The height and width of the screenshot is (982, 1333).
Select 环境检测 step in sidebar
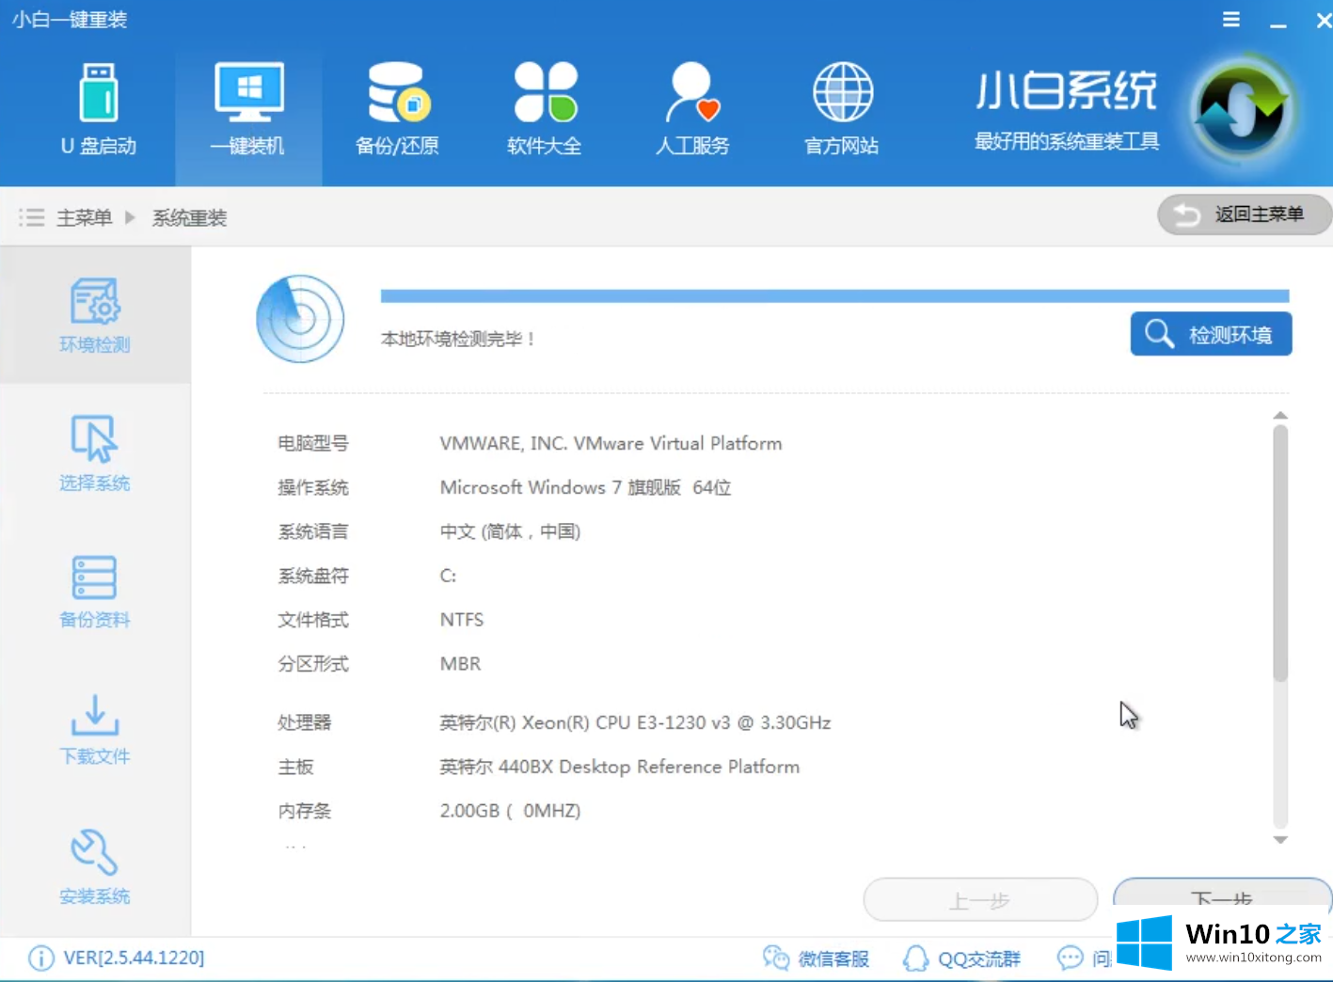(x=95, y=315)
